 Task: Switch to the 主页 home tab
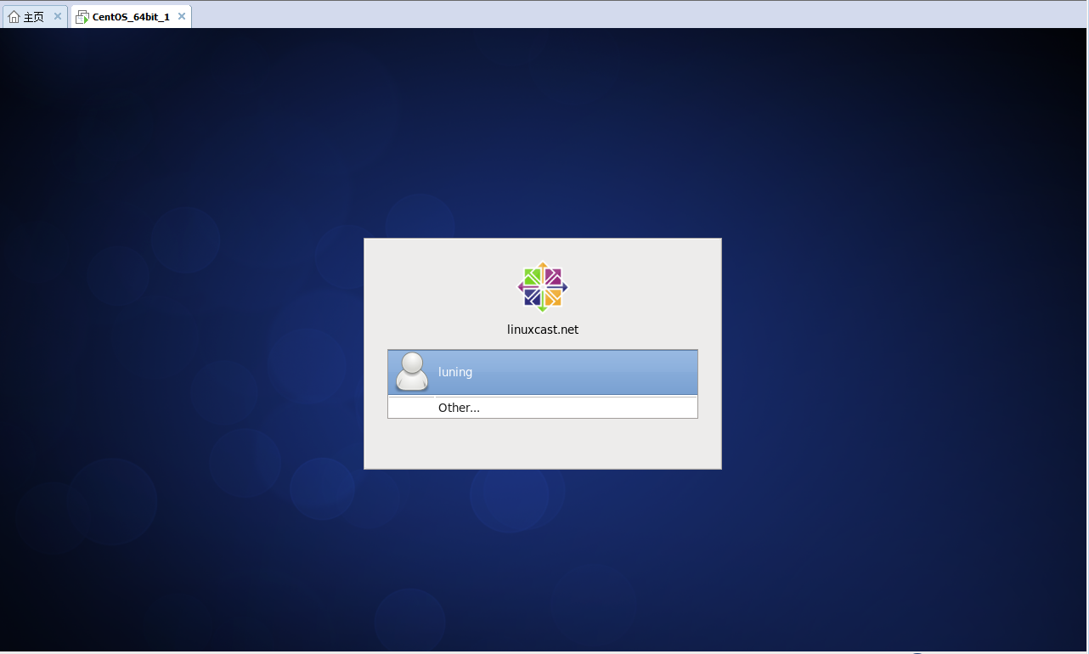click(35, 16)
